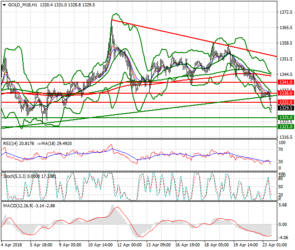This screenshot has height=250, width=295.
Task: Click the 5 Apr 18:00 time label
Action: point(41,245)
